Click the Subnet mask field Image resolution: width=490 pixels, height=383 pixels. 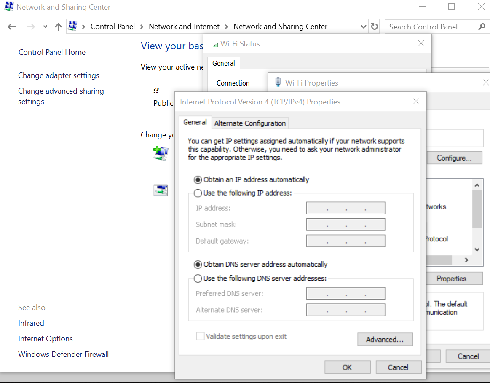tap(345, 225)
